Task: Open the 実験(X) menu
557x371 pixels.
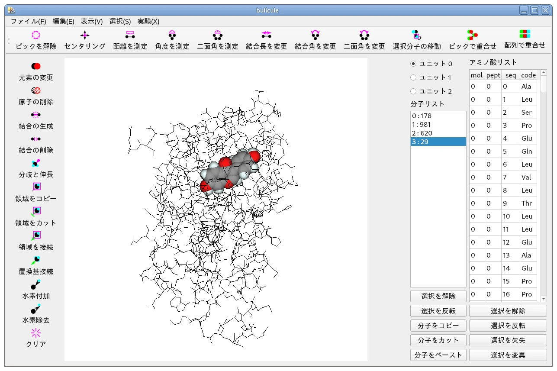Action: click(148, 21)
